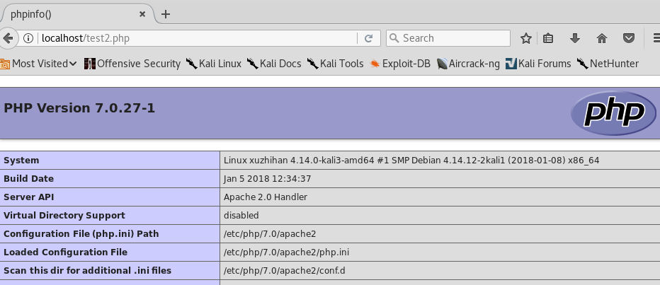This screenshot has height=285, width=660.
Task: Go back with the browser back arrow
Action: coord(8,38)
